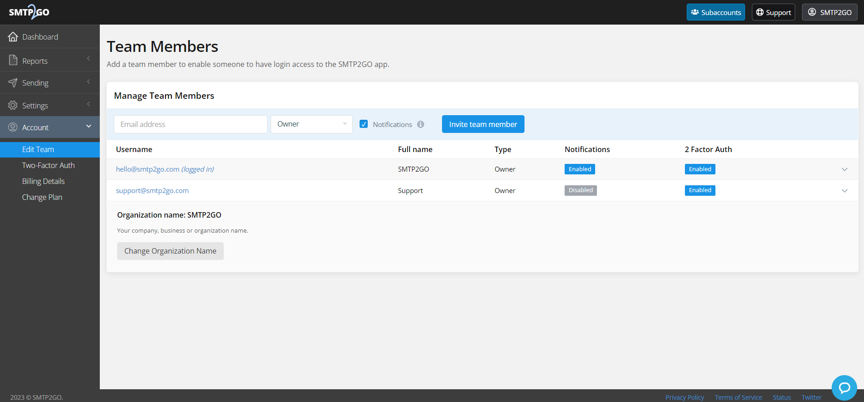Focus the Email address field

pyautogui.click(x=190, y=124)
